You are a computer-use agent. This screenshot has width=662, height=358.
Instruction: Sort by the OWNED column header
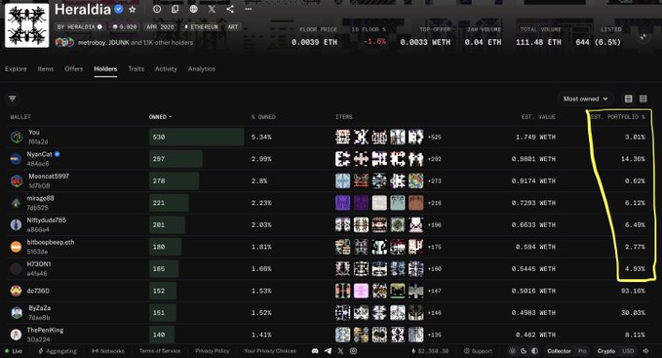point(160,116)
